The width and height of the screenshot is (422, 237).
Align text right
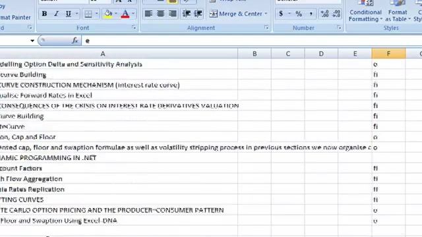[x=173, y=14]
